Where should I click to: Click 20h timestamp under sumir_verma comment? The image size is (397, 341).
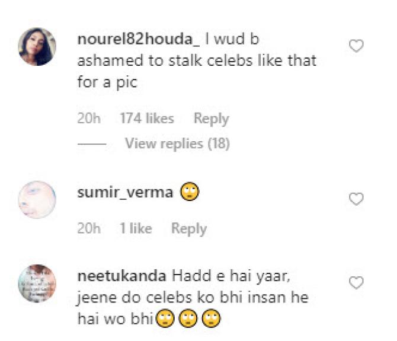pyautogui.click(x=89, y=228)
